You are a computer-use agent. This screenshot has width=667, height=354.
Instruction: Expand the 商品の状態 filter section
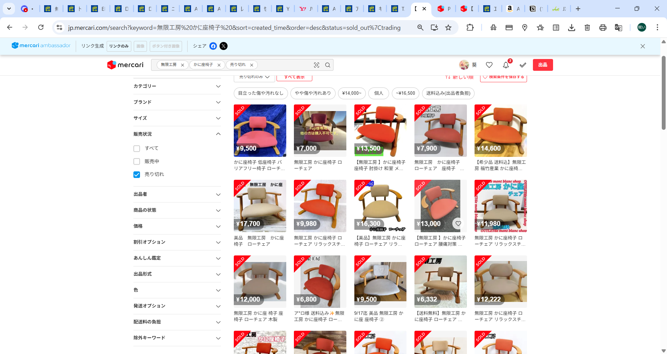pyautogui.click(x=177, y=210)
